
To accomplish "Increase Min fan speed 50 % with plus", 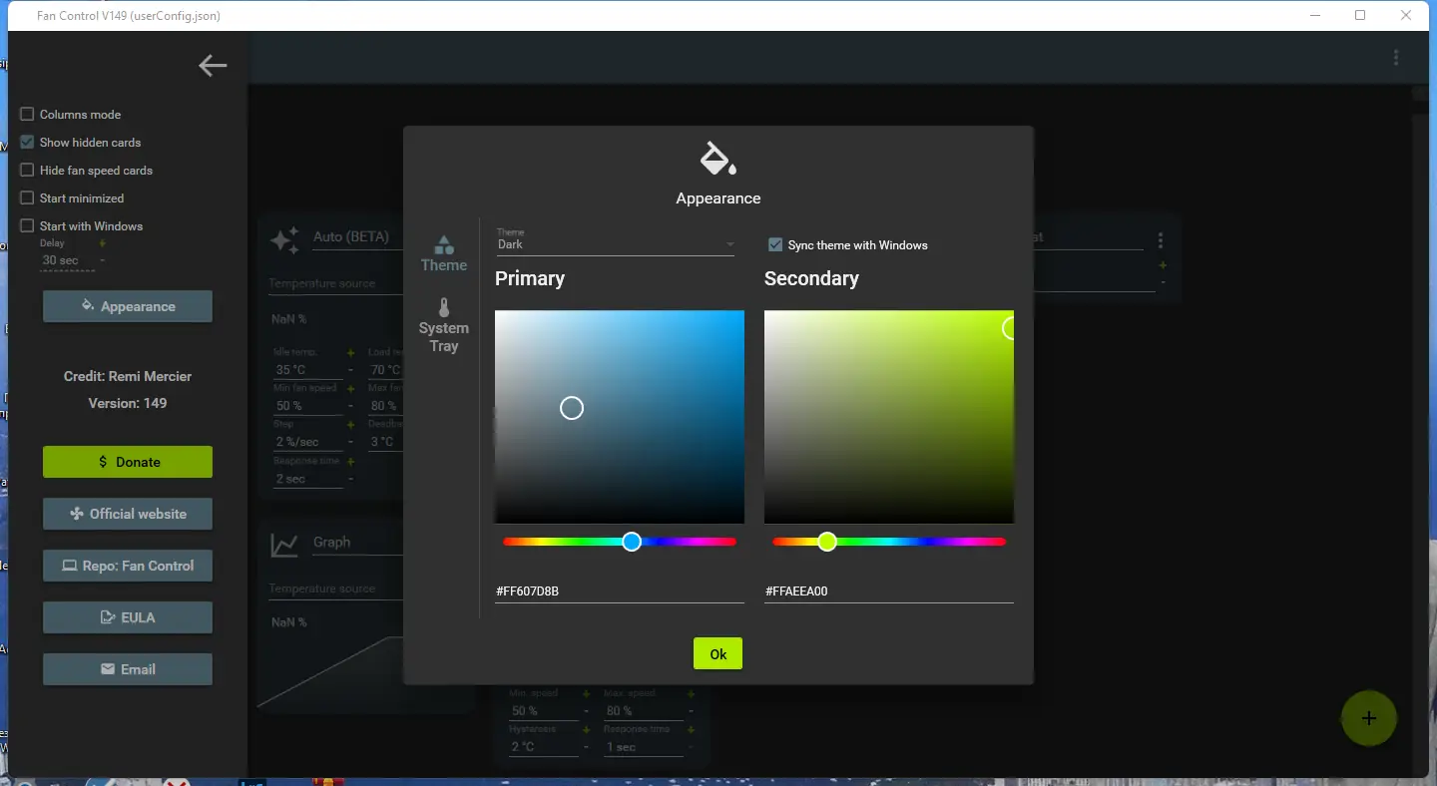I will click(350, 389).
